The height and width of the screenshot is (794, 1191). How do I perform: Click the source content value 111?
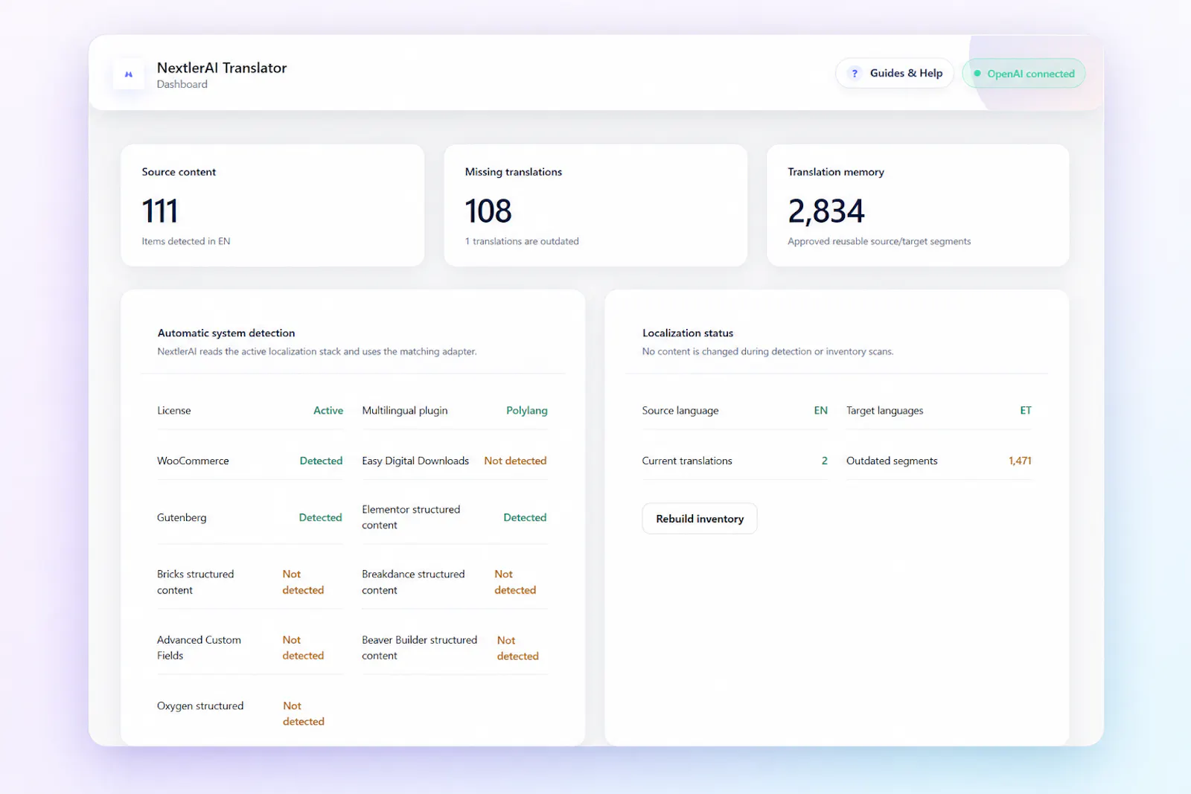pyautogui.click(x=160, y=211)
